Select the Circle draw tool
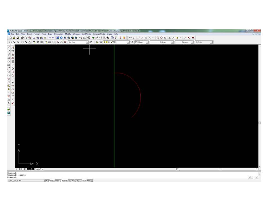This screenshot has width=270, height=202. click(9, 72)
